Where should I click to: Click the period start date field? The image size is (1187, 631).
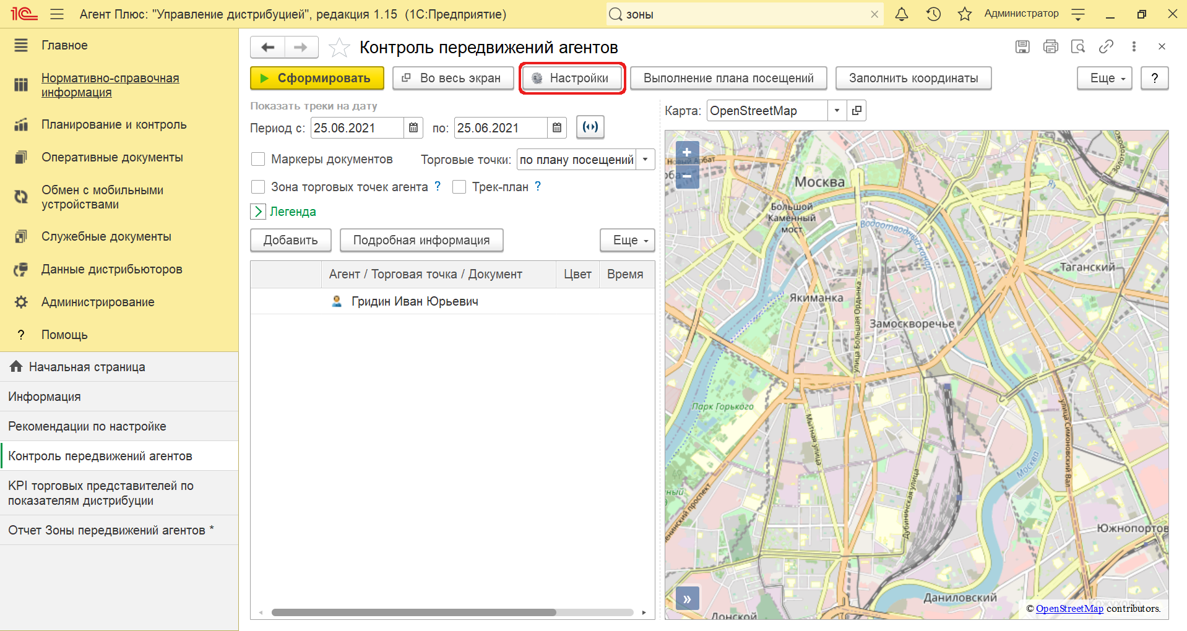(357, 128)
